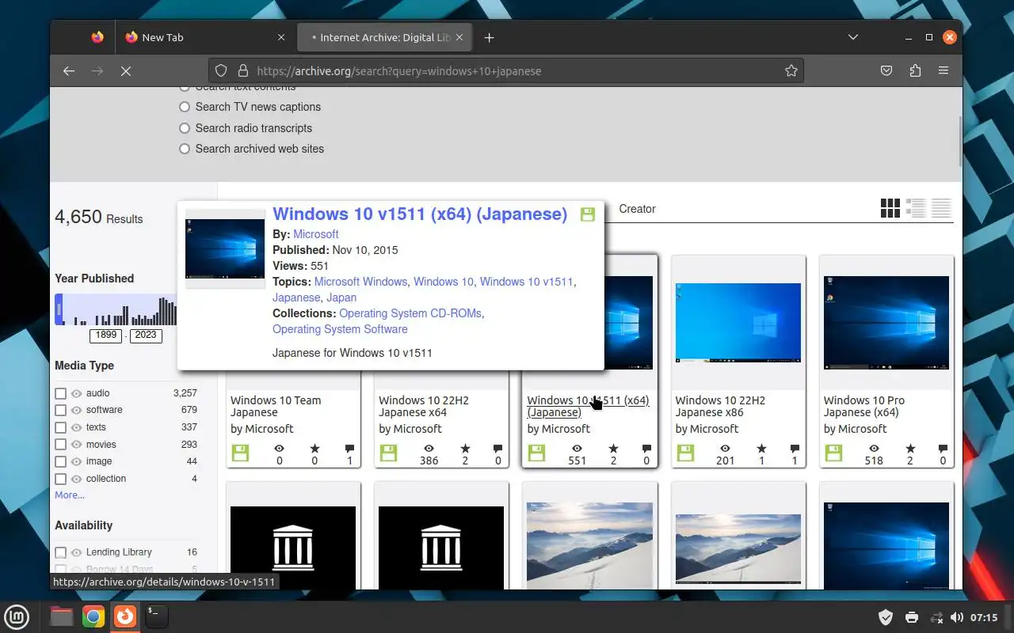Open the Terminal from the taskbar

tap(157, 616)
